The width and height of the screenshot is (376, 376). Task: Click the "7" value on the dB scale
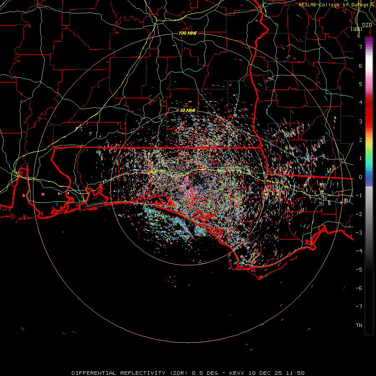(361, 47)
